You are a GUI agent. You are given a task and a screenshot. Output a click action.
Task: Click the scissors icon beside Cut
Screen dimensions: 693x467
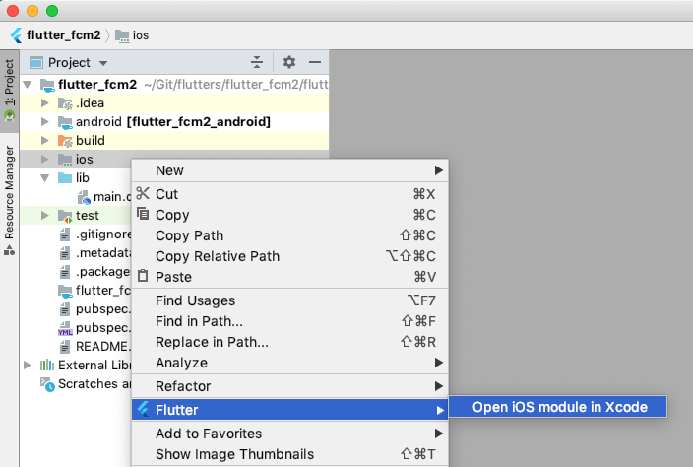143,193
